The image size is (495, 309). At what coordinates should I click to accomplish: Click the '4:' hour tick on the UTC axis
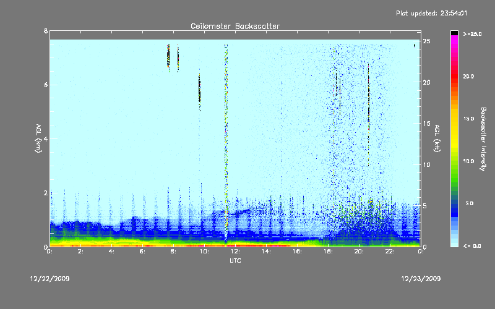(111, 252)
